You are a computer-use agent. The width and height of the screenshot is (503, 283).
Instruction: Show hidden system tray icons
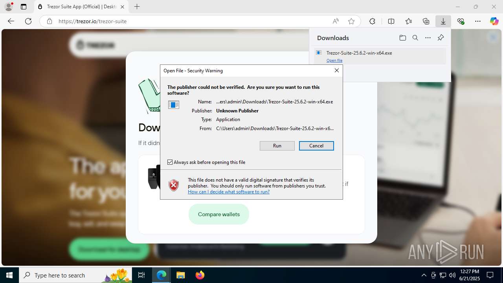[424, 275]
